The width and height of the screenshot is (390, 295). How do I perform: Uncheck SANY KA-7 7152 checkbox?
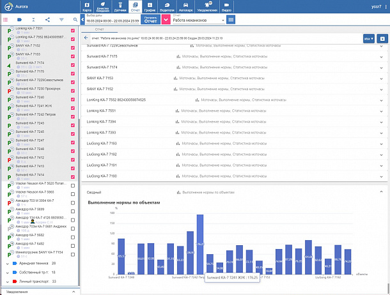pos(73,48)
